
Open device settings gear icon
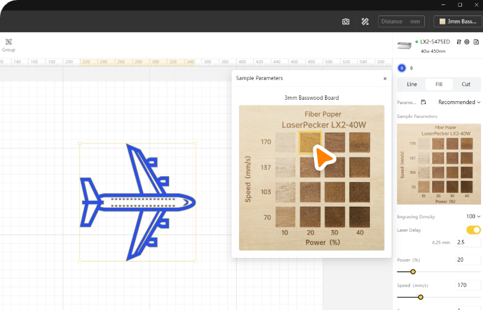[467, 42]
